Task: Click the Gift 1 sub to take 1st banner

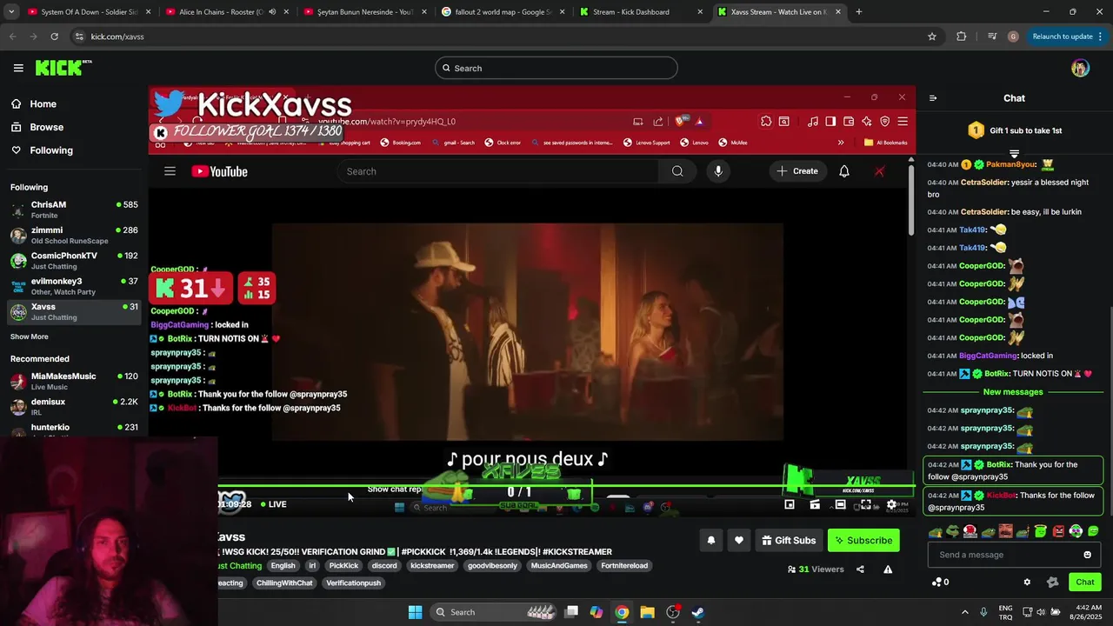Action: click(1014, 130)
